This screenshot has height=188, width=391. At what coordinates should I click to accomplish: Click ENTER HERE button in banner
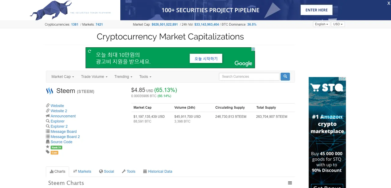pos(316,10)
